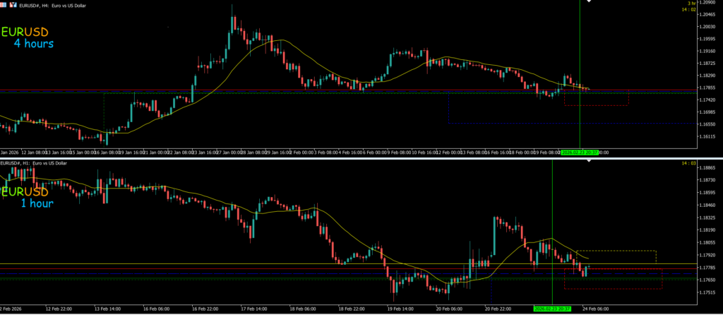Open the Depth of Market grid icon
Image resolution: width=723 pixels, height=315 pixels.
[4, 5]
